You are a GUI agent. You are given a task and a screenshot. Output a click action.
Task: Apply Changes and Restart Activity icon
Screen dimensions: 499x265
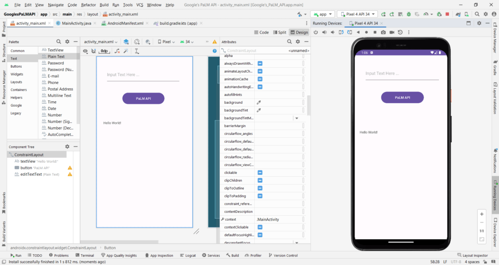pos(392,14)
